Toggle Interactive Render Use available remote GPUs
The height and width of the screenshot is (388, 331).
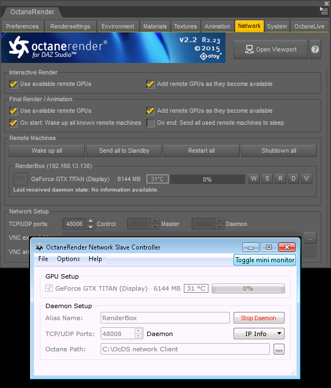[x=13, y=84]
